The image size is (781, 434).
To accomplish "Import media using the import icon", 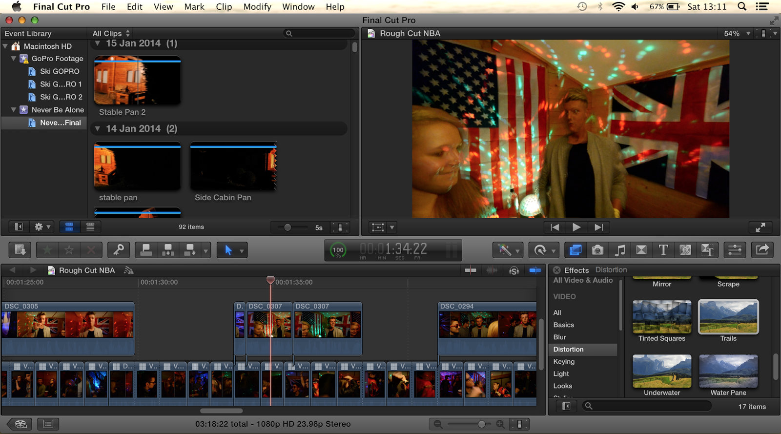I will (20, 250).
